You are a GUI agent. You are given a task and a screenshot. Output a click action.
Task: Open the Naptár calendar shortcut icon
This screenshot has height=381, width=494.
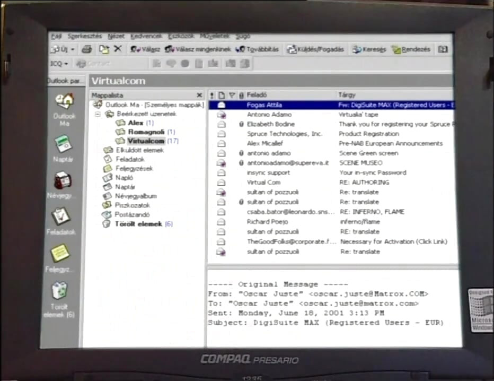pyautogui.click(x=63, y=144)
